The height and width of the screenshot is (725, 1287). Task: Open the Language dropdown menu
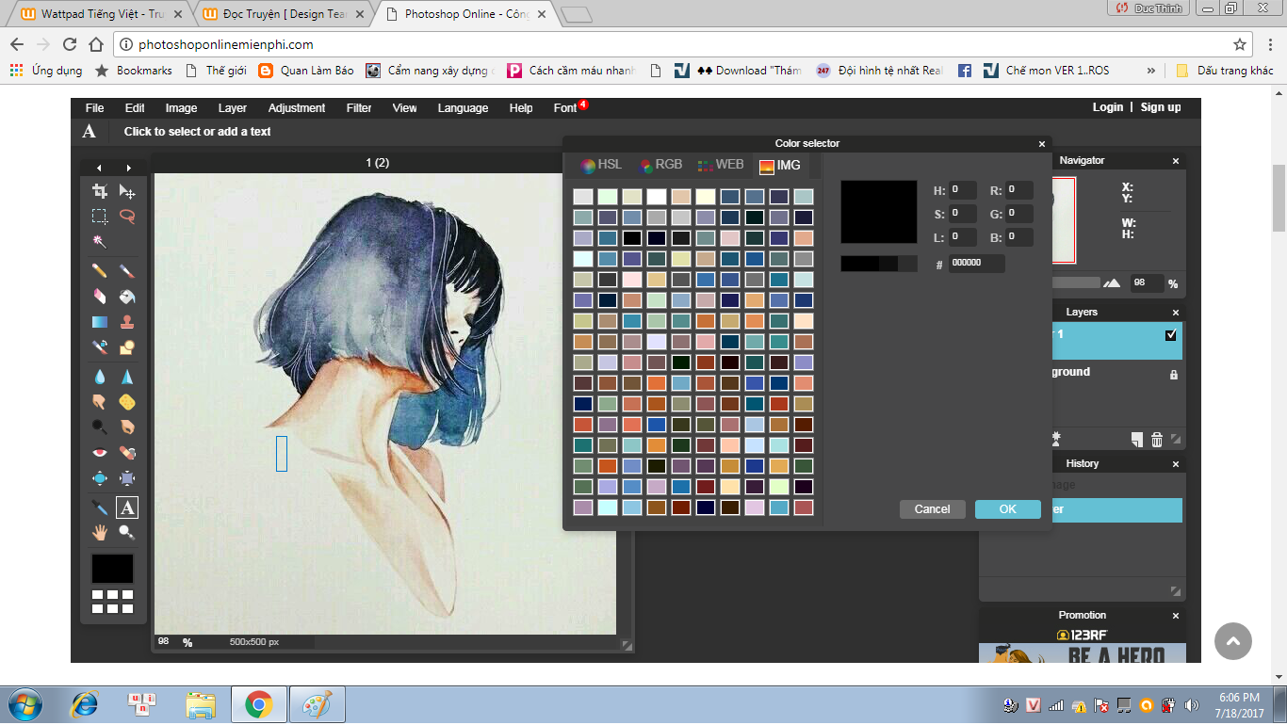pos(463,108)
